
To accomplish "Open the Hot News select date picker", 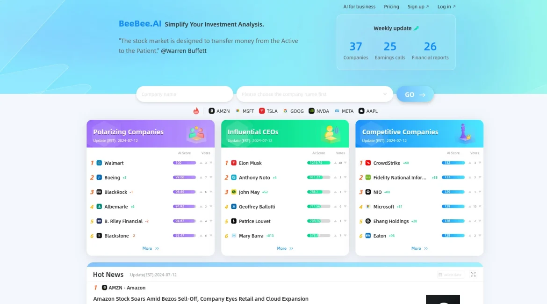I will [451, 275].
